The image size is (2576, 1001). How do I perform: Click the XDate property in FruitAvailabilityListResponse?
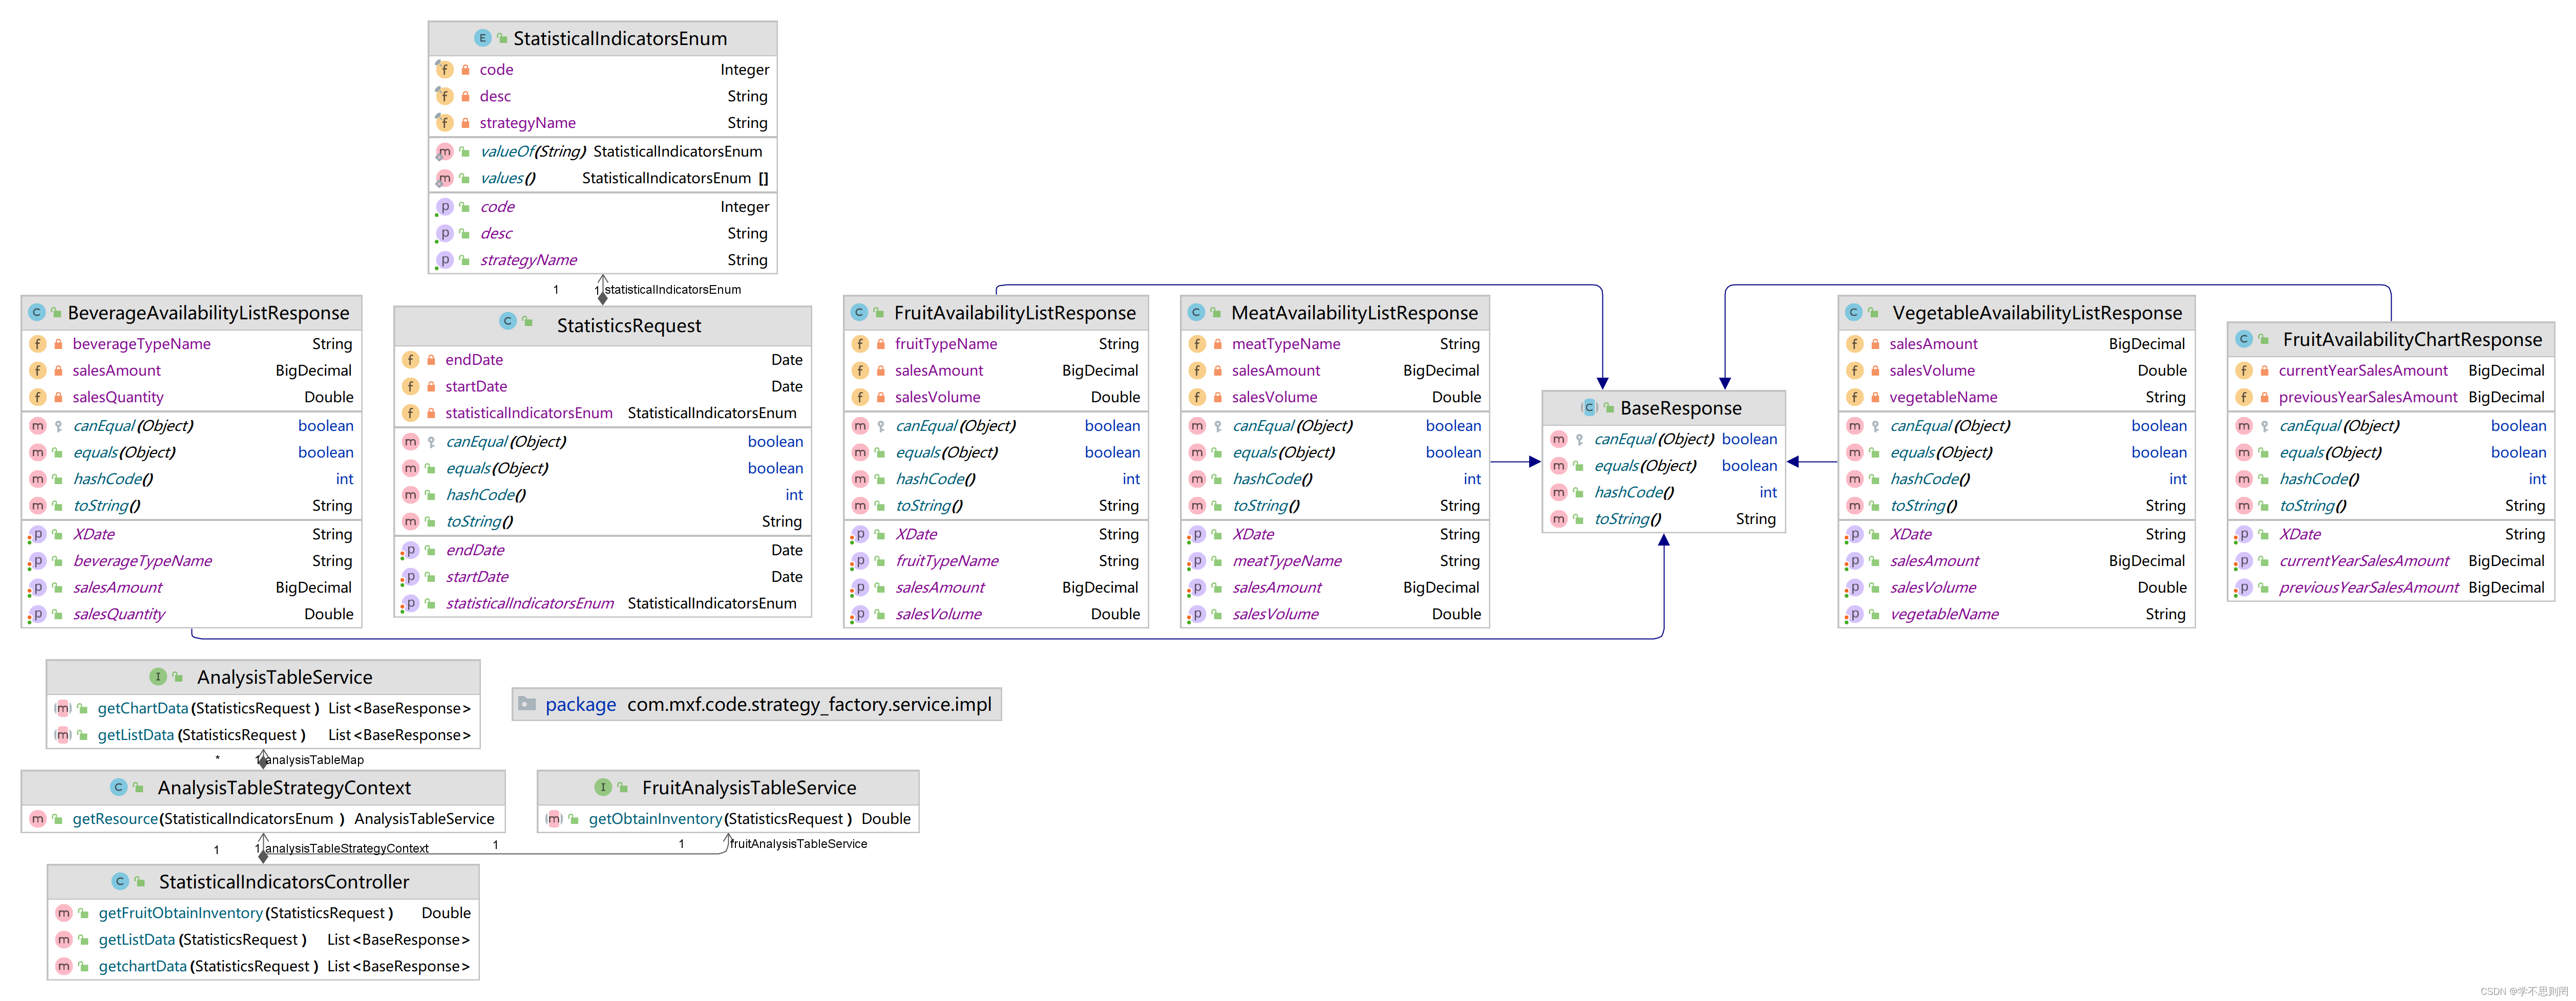click(996, 534)
